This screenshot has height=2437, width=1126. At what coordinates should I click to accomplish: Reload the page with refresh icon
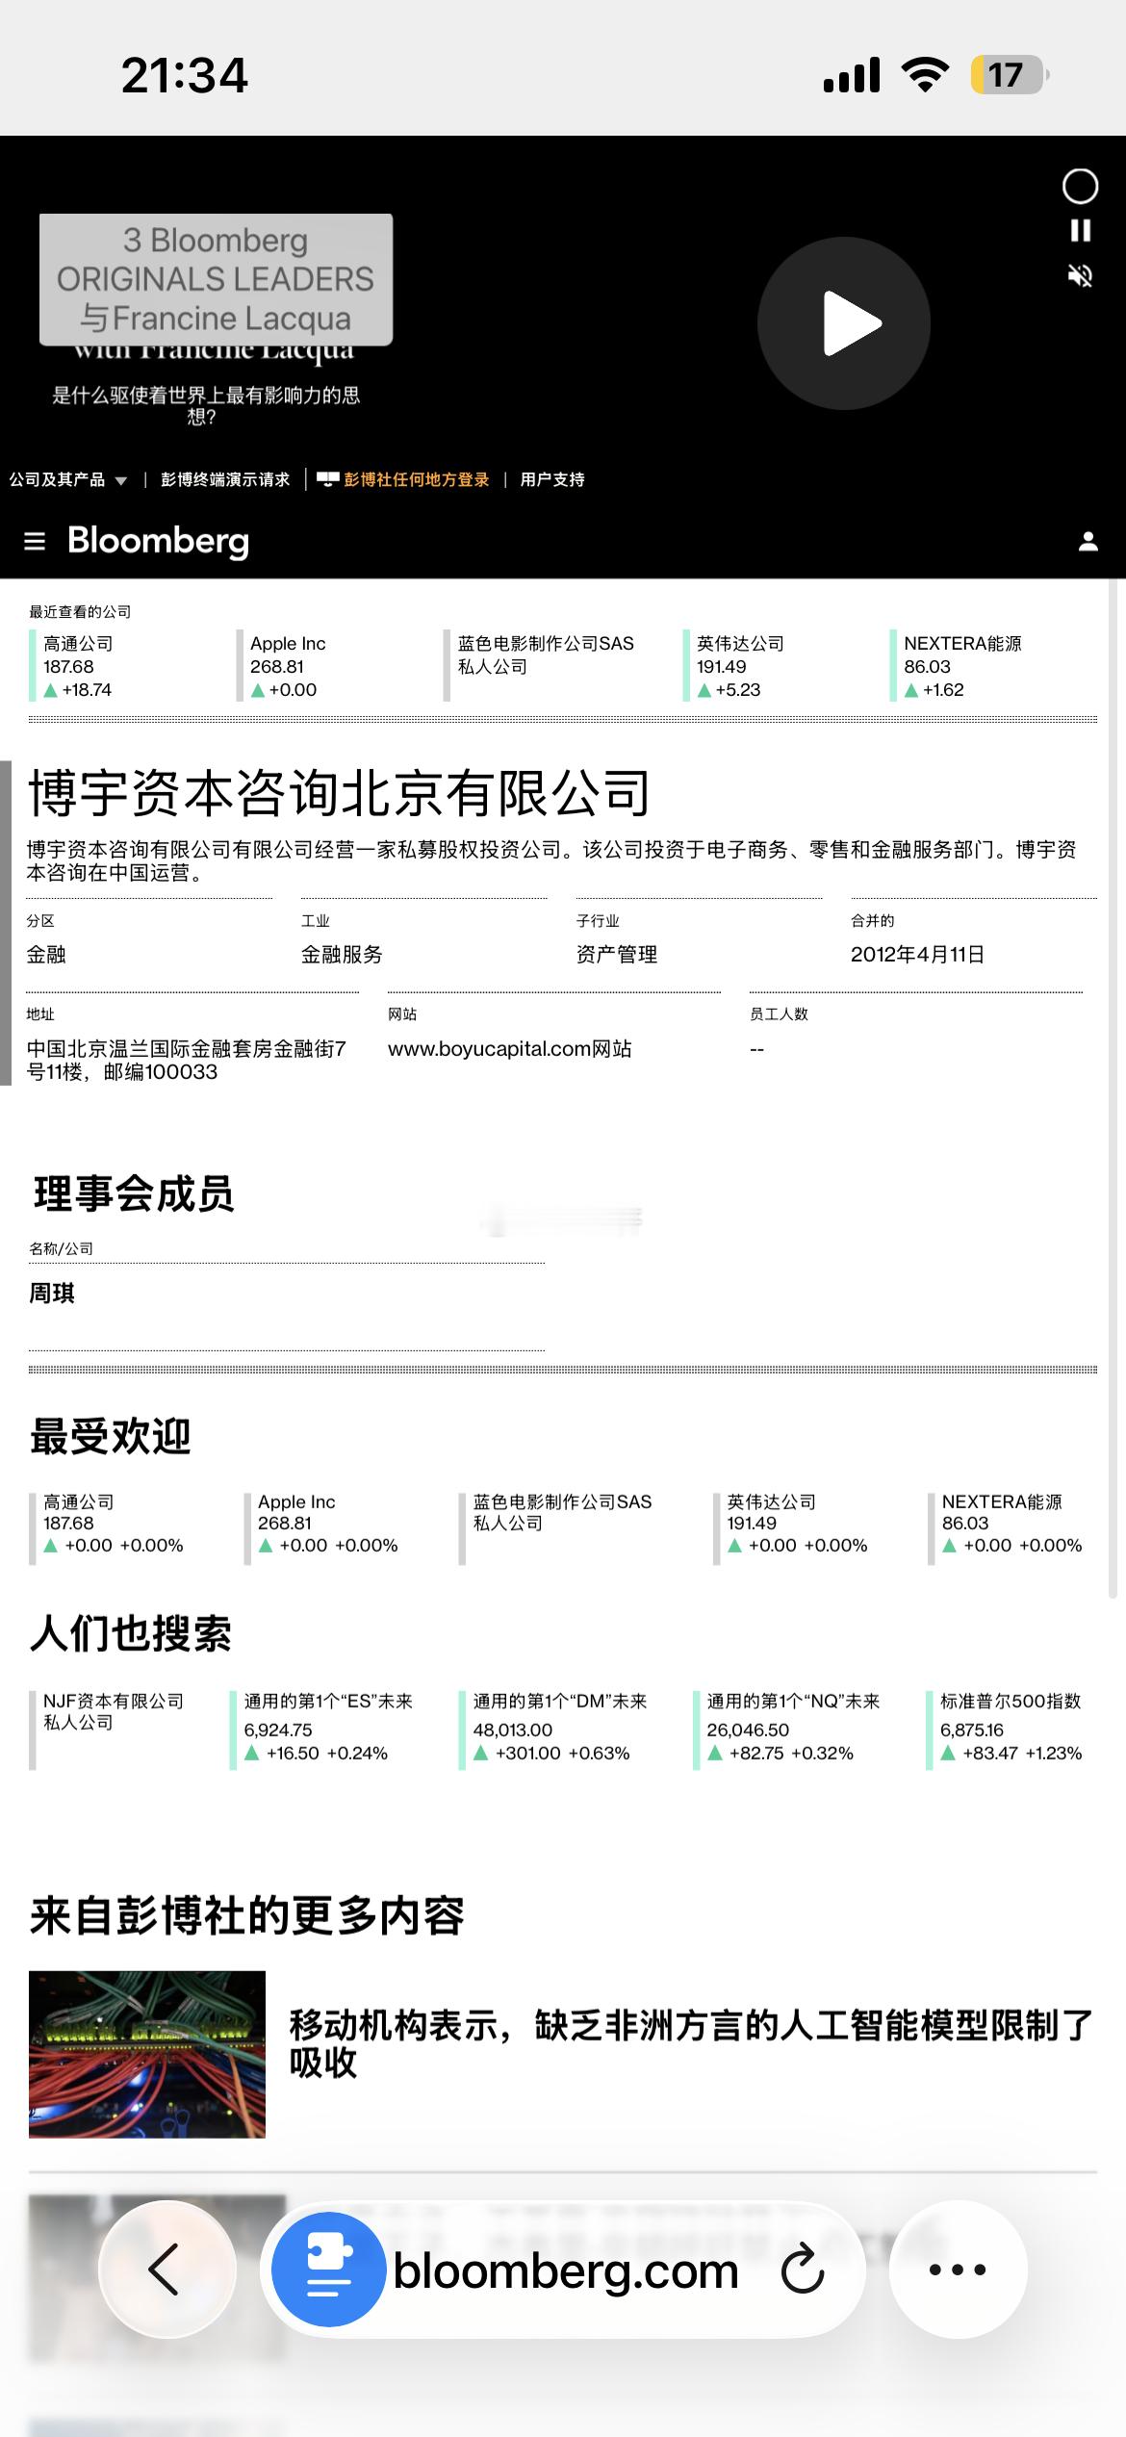coord(803,2270)
